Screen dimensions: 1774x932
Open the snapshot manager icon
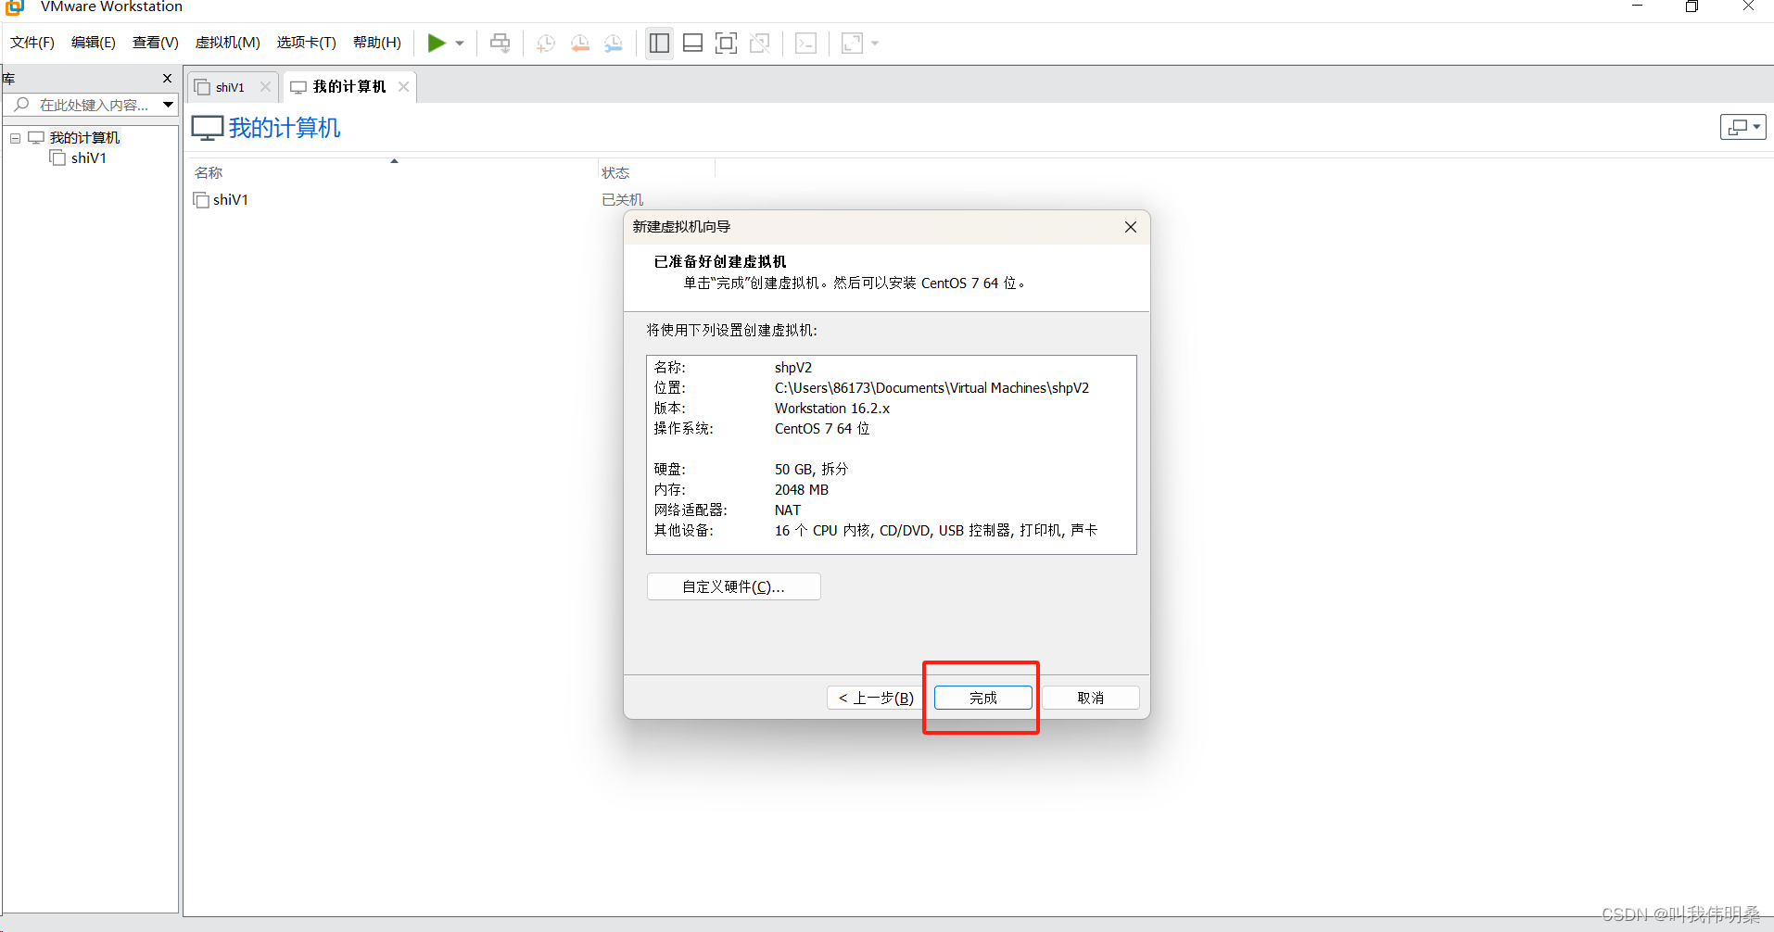tap(614, 43)
